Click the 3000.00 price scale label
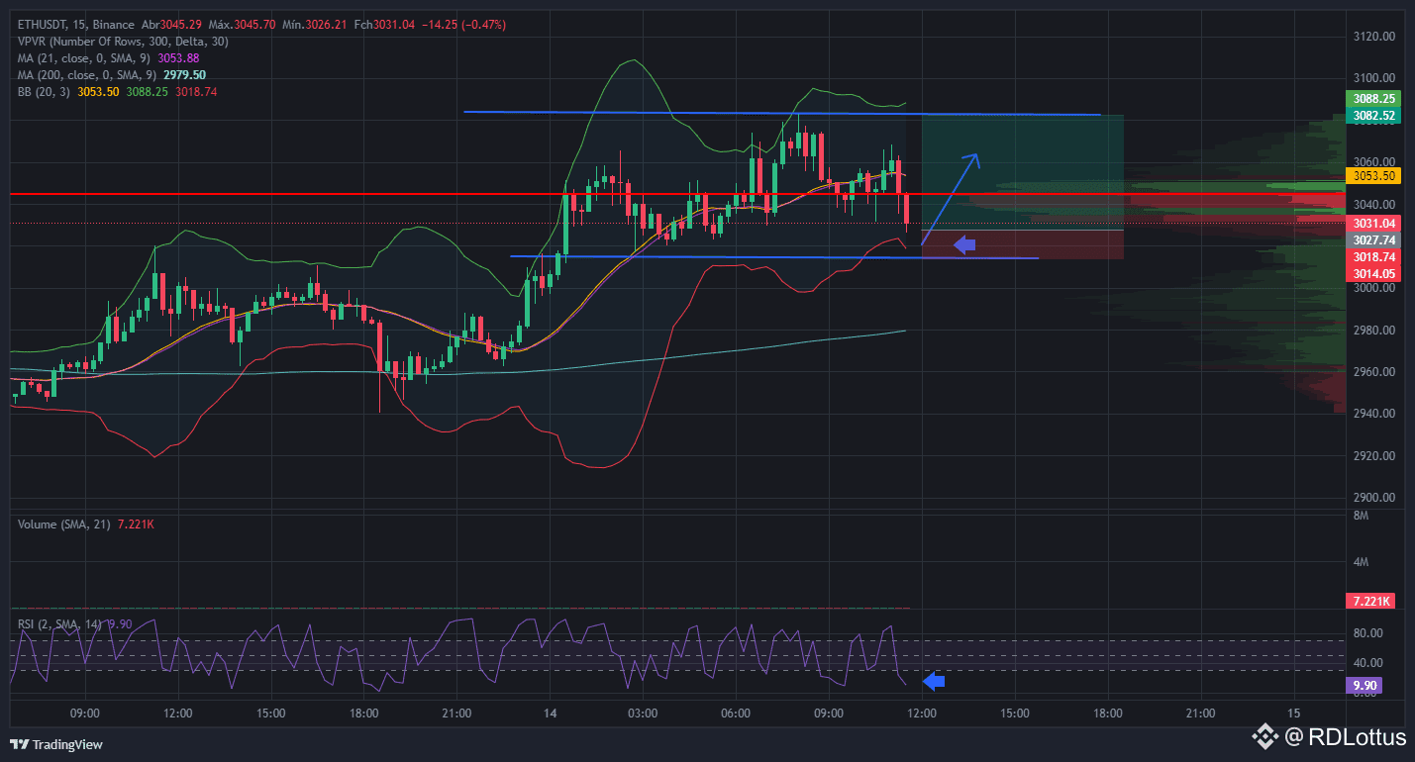This screenshot has width=1415, height=762. point(1373,288)
